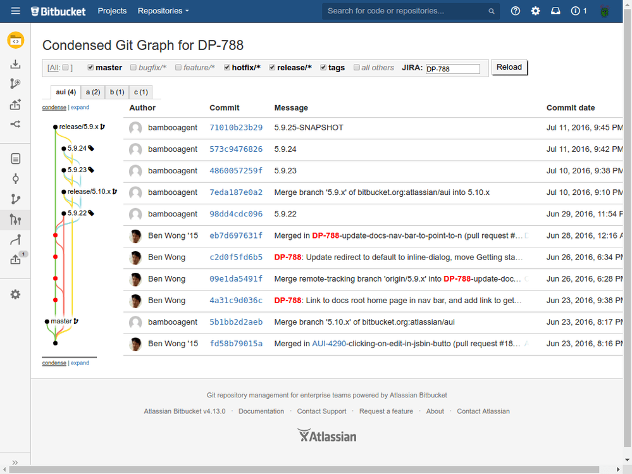This screenshot has height=474, width=632.
Task: Open the hamburger menu icon
Action: coord(15,11)
